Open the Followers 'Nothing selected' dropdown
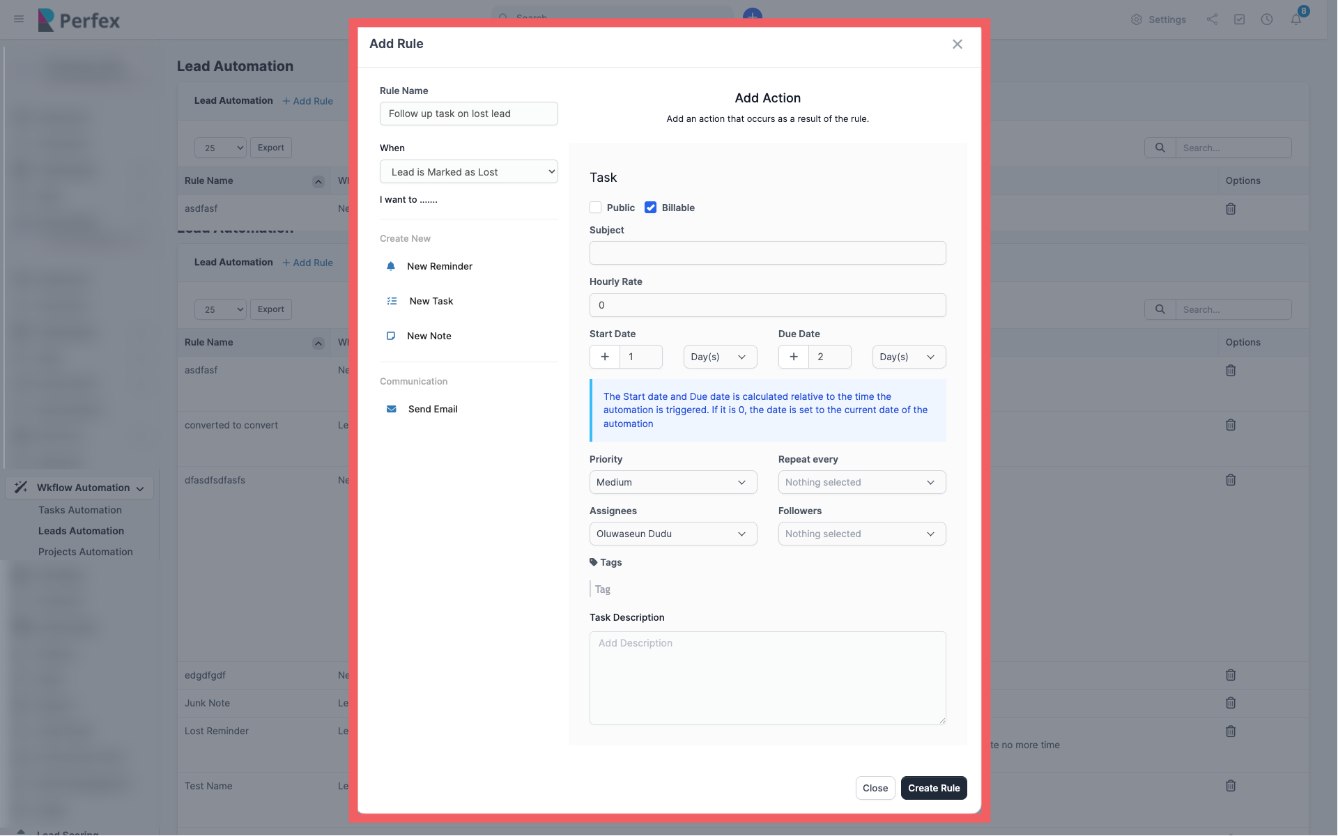Screen dimensions: 1338x836 pos(861,534)
